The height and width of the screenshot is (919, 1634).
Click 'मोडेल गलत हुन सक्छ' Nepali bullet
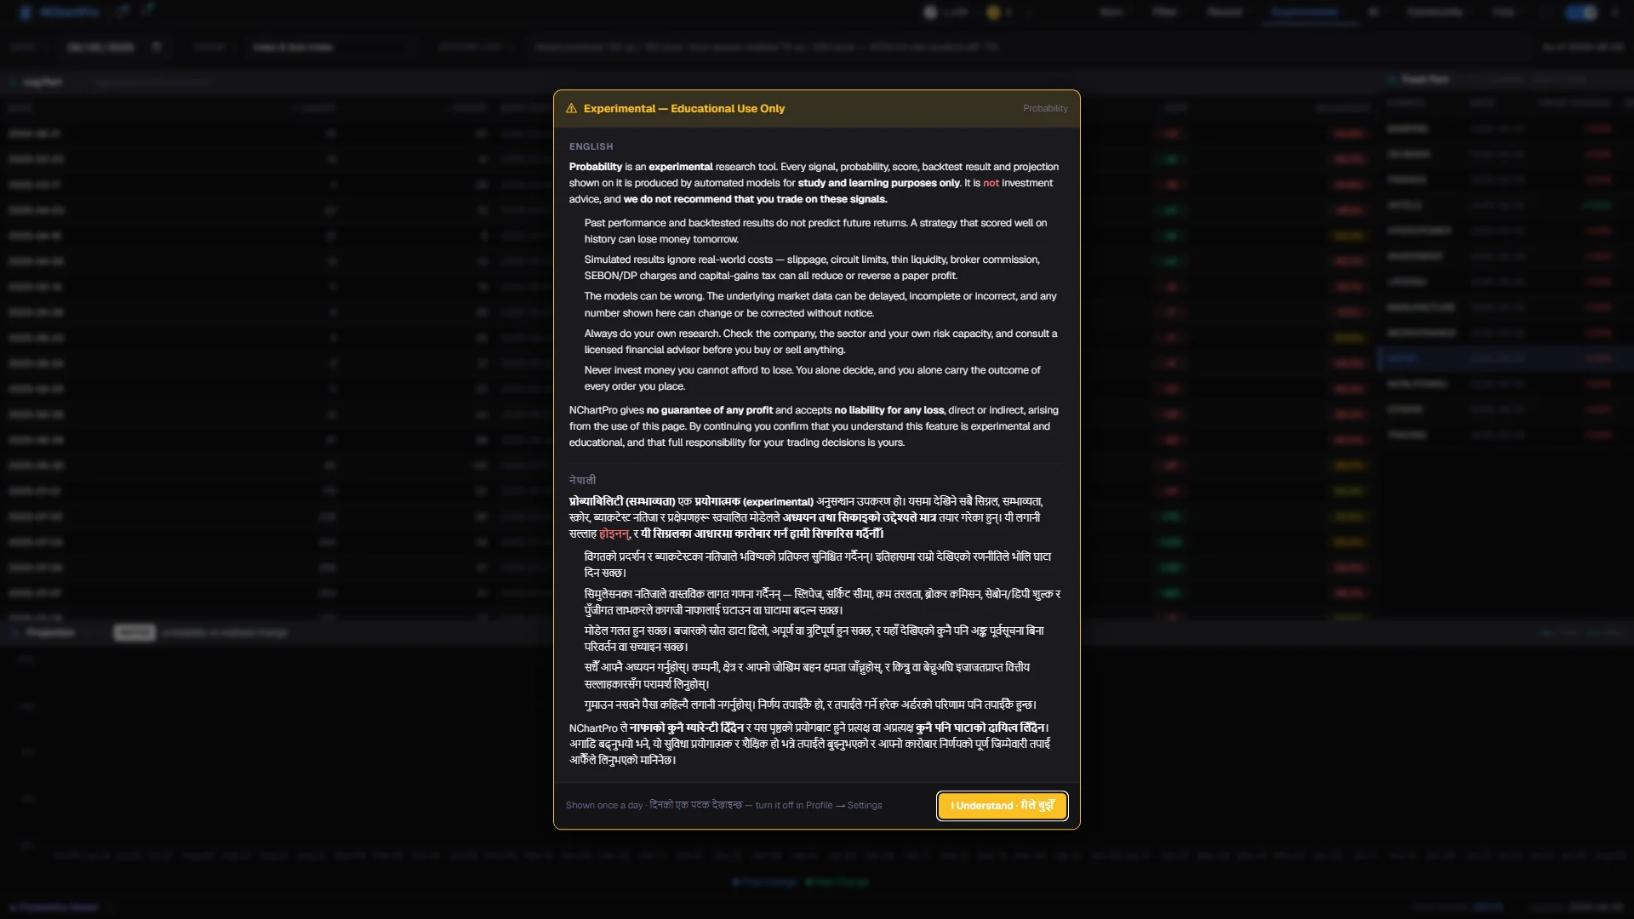[x=814, y=638]
